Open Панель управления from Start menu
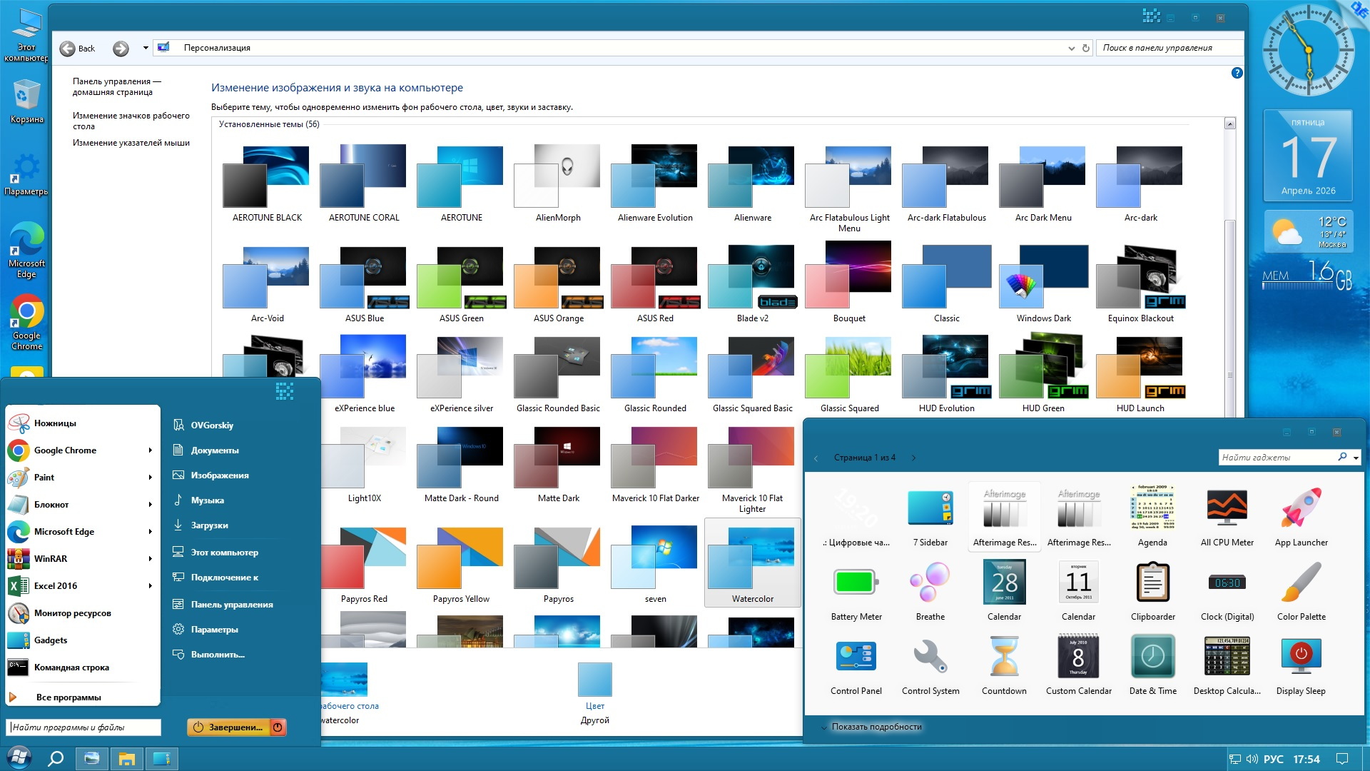The image size is (1370, 771). click(231, 605)
